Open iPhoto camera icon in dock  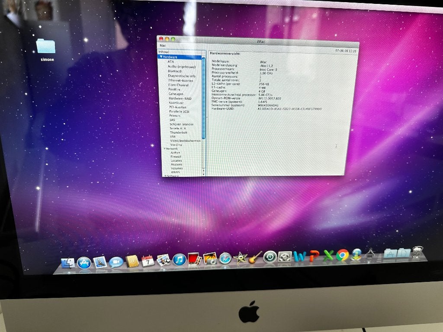tap(210, 259)
